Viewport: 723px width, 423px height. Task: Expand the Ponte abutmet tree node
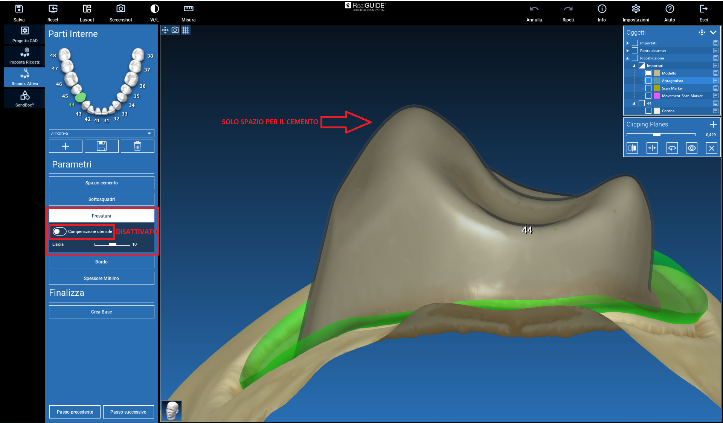click(628, 50)
